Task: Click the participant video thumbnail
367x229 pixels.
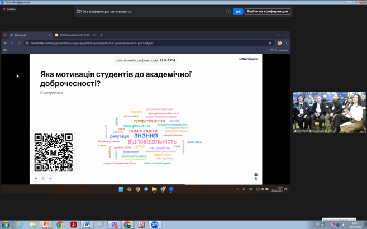Action: [330, 112]
